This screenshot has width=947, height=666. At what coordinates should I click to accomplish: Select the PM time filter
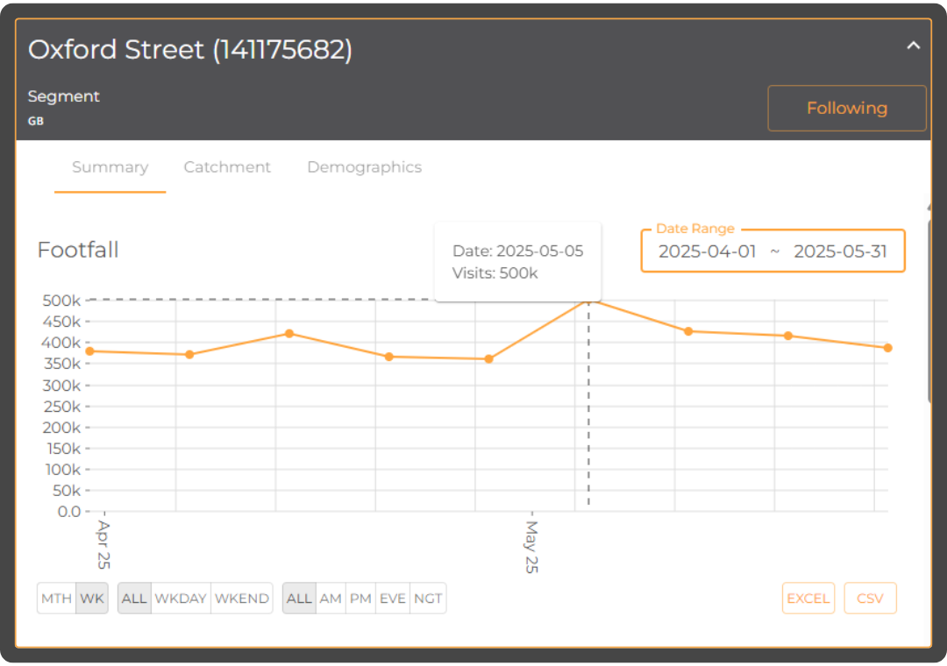[x=360, y=599]
